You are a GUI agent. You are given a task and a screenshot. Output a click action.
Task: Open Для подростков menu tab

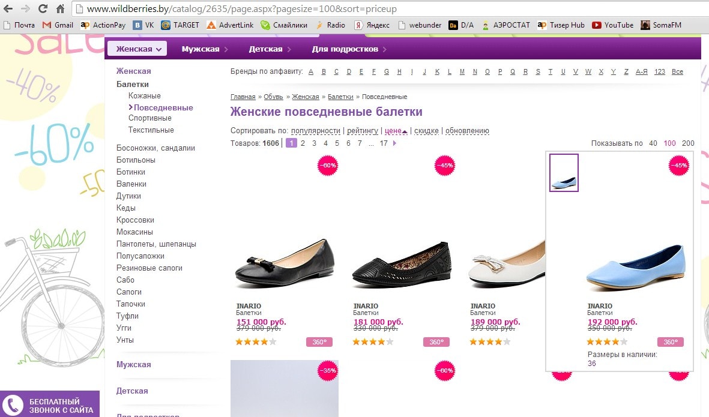[x=349, y=49]
